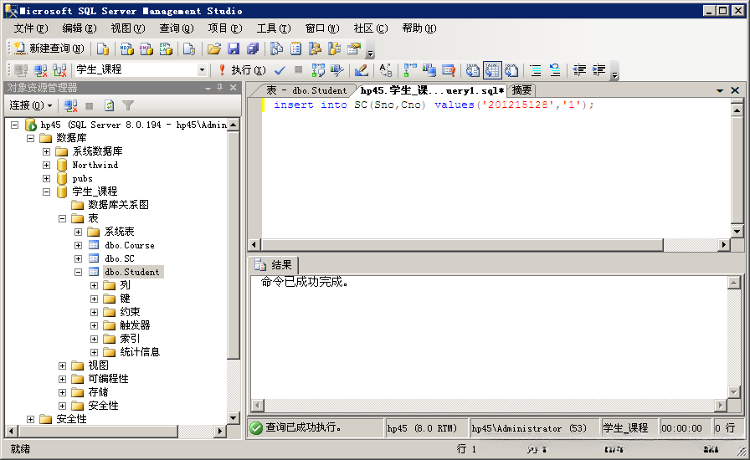Click the Properties Window toolbar icon

tap(354, 49)
